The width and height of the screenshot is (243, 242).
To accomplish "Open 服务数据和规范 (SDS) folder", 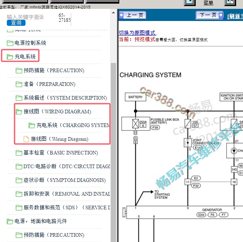I will pos(67,208).
